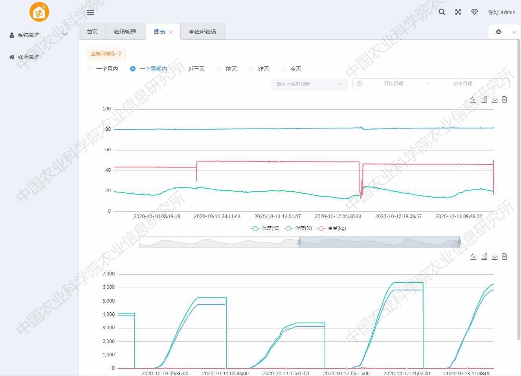The height and width of the screenshot is (376, 521).
Task: Click the chart data zoom slider handle
Action: [299, 242]
